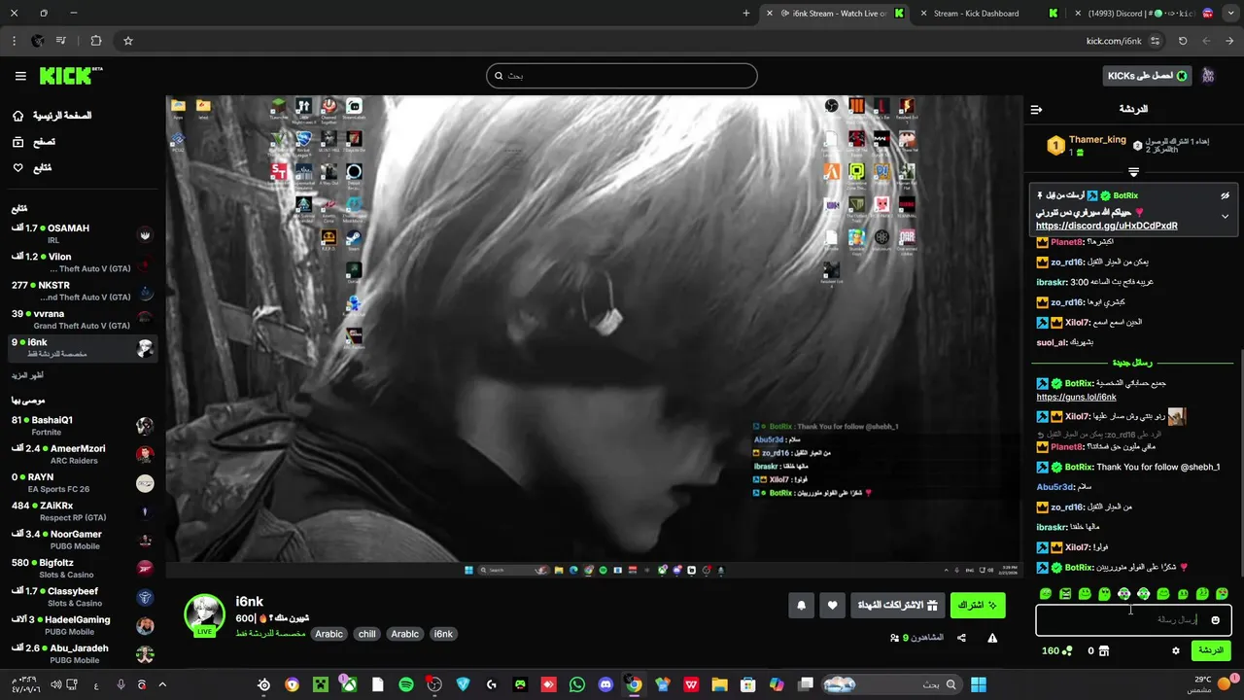Viewport: 1244px width, 700px height.
Task: Open Vilon channel in the sidebar
Action: 83,262
